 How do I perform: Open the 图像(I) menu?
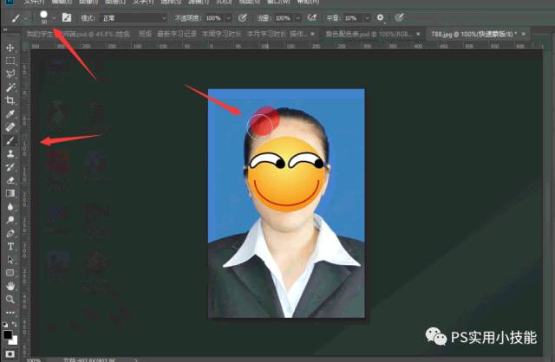coord(88,2)
